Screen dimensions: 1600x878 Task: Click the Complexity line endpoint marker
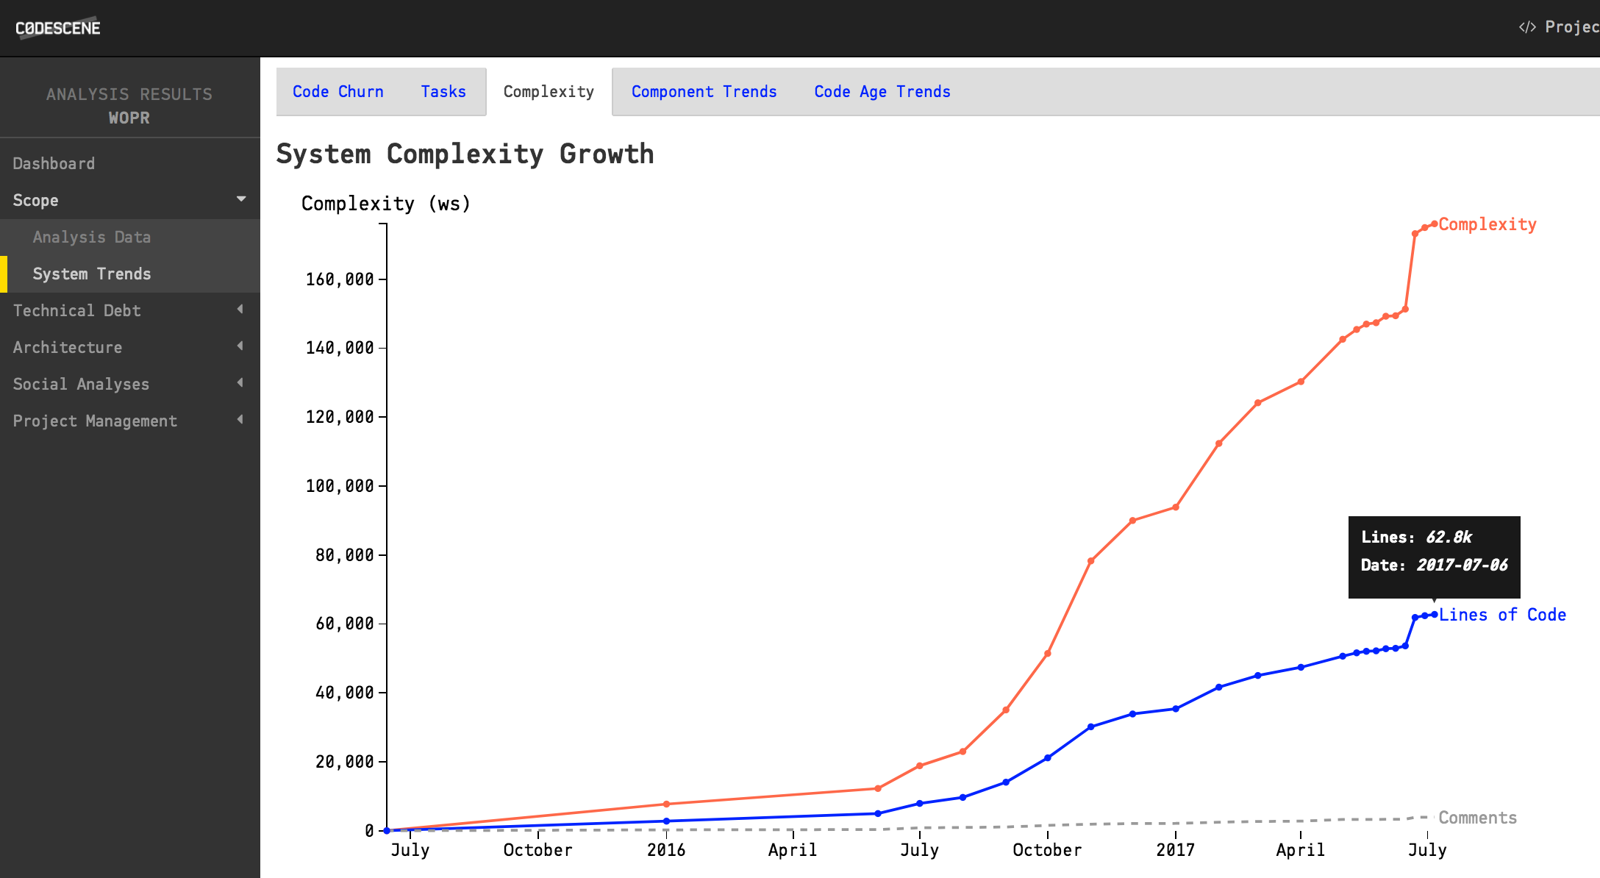pyautogui.click(x=1433, y=224)
